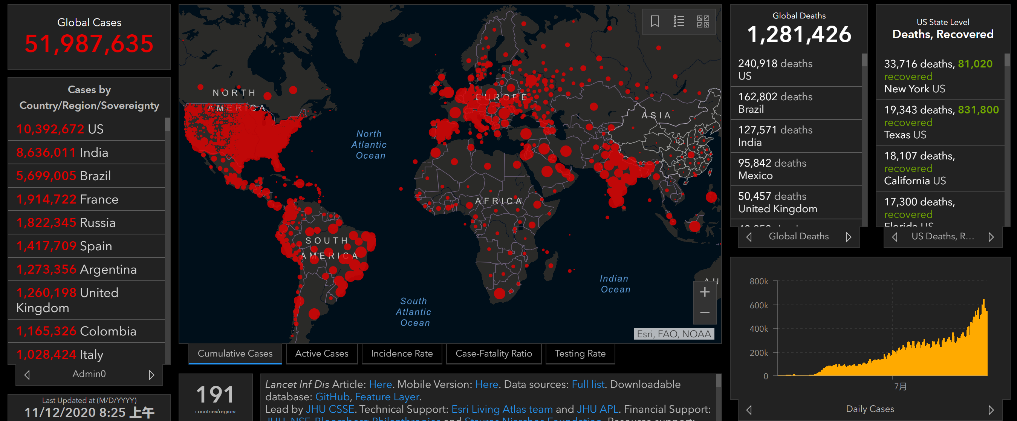Click left arrow next to Global Deaths
Image resolution: width=1017 pixels, height=421 pixels.
pyautogui.click(x=749, y=237)
